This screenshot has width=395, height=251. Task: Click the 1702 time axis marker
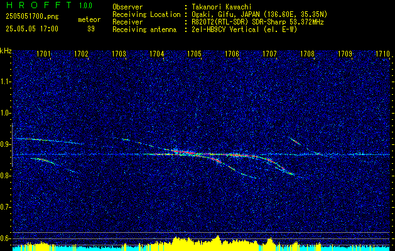click(x=81, y=54)
